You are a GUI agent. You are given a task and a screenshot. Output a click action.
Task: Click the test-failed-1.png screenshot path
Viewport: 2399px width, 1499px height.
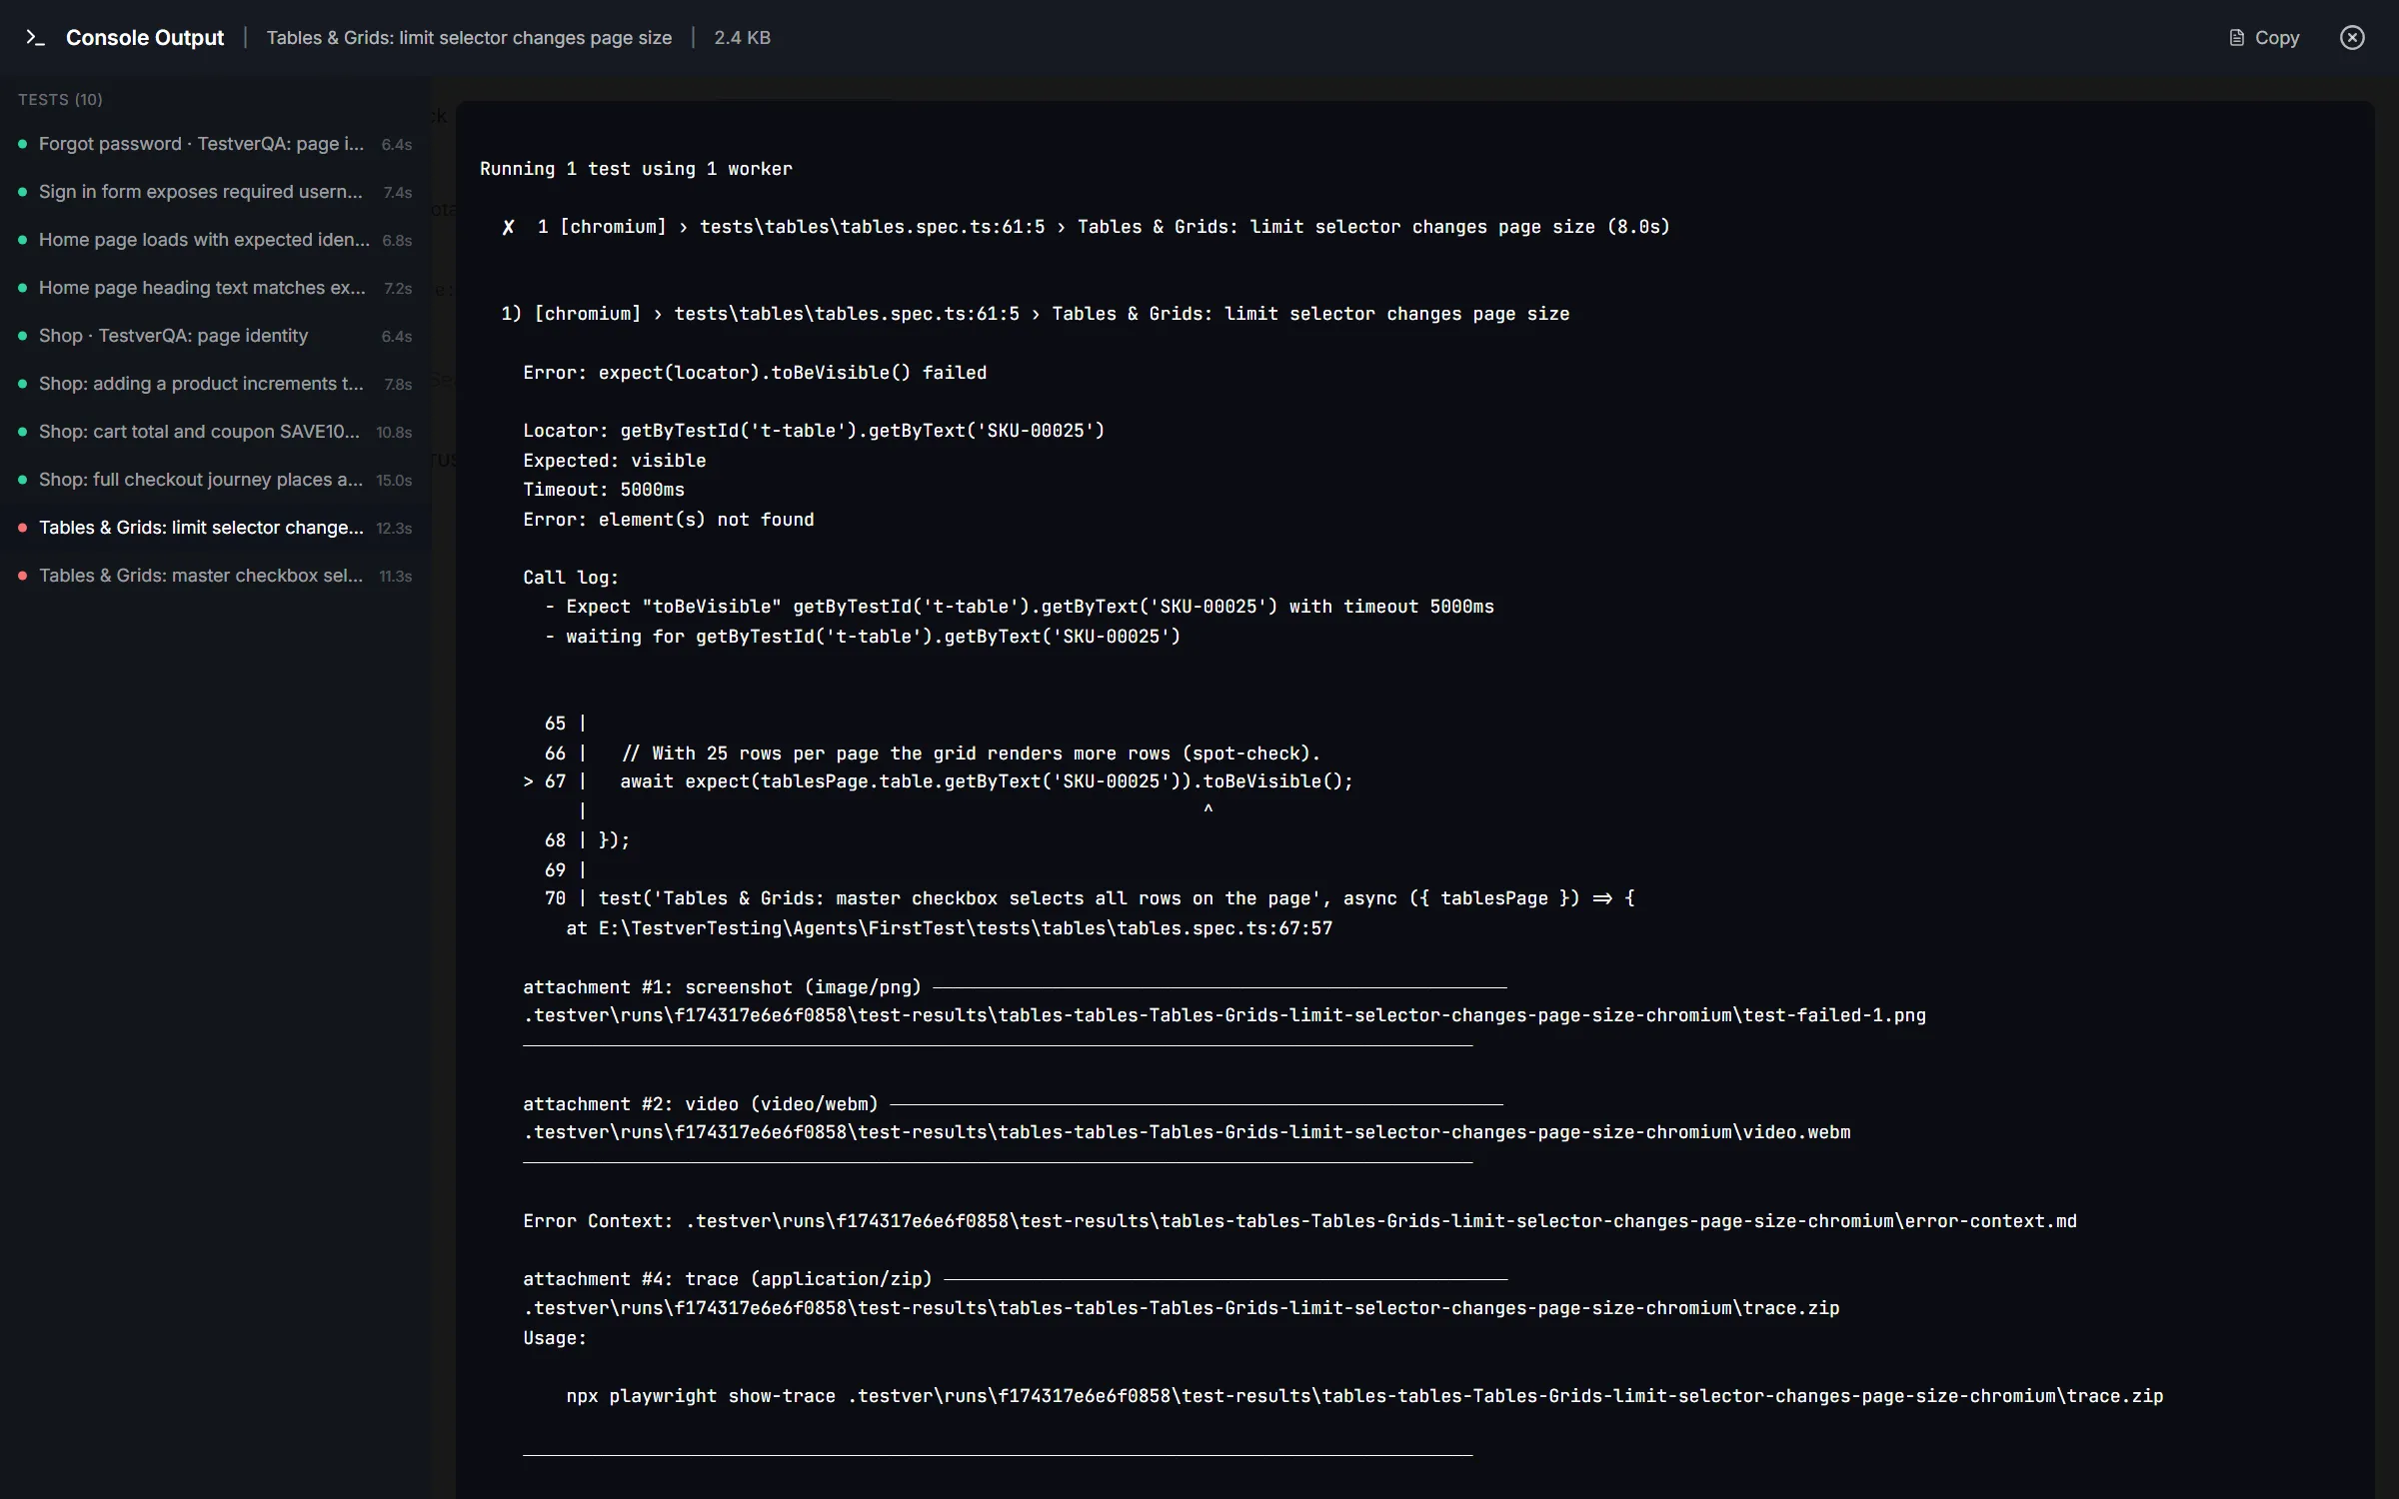point(1224,1015)
